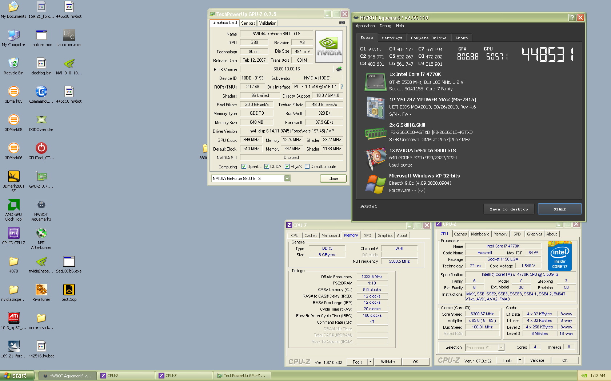Image resolution: width=611 pixels, height=381 pixels.
Task: Toggle DirectCompute checkbox in GPU-Z
Action: [307, 167]
